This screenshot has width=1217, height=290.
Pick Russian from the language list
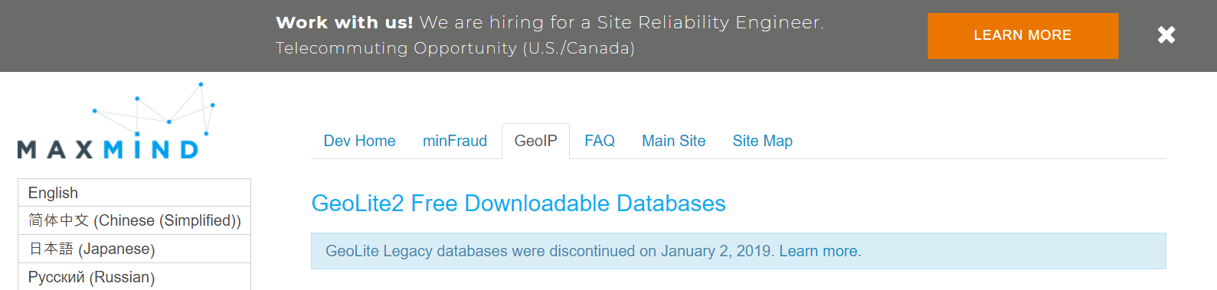[134, 277]
